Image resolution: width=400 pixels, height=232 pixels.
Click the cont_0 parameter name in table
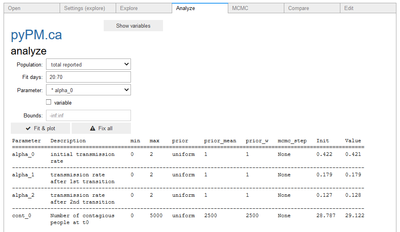point(22,216)
